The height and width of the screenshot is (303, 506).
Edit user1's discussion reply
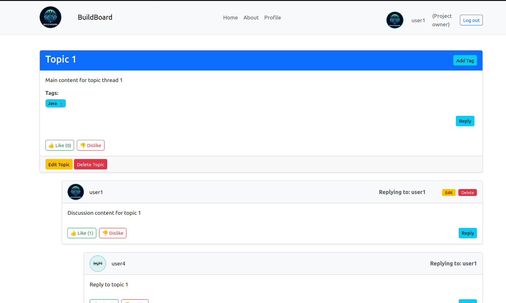point(449,193)
